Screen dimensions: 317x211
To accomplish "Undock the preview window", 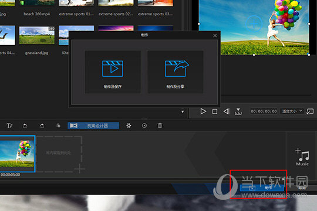I will click(x=310, y=111).
